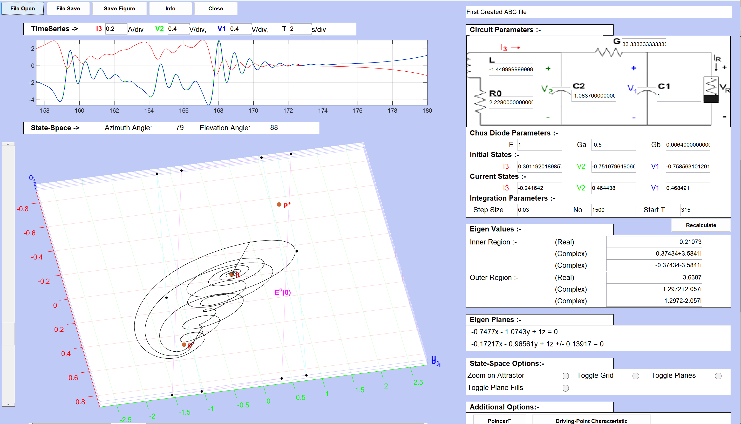This screenshot has width=741, height=424.
Task: Click the scrollbar down arrow
Action: pos(8,404)
